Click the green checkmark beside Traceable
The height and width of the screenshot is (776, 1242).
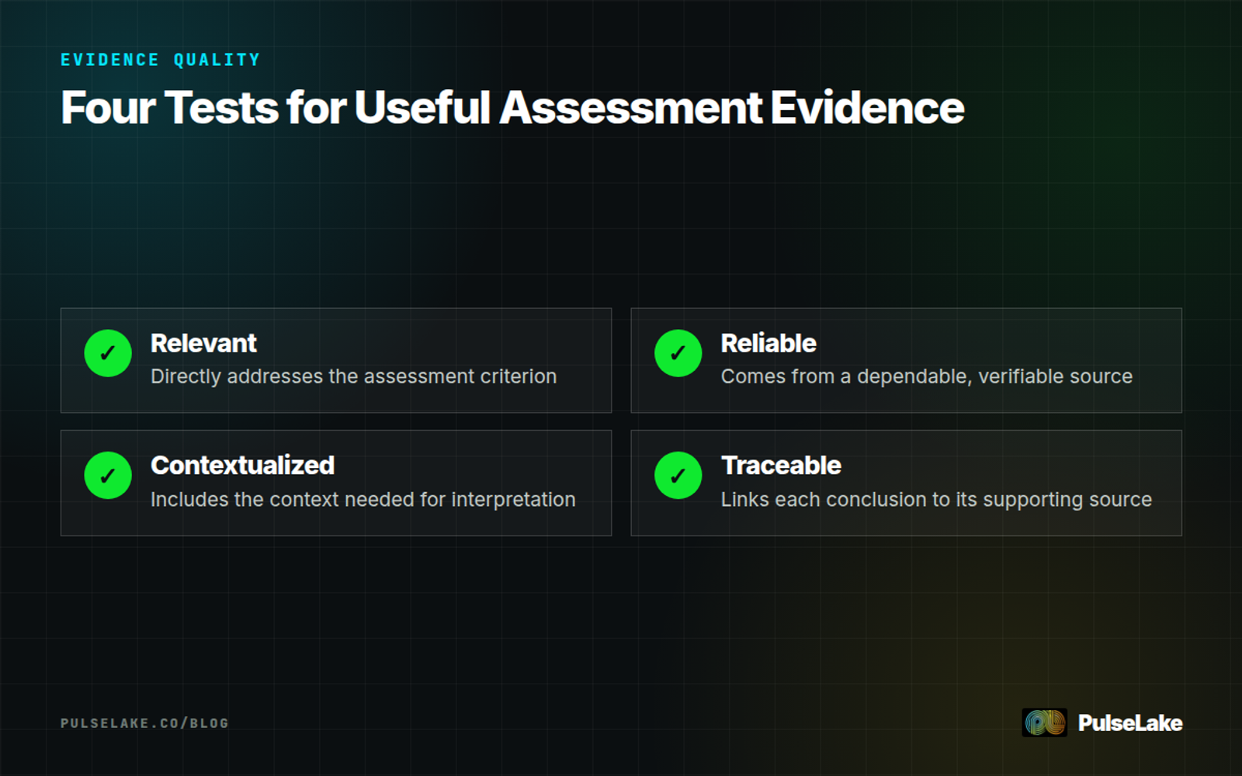coord(678,475)
